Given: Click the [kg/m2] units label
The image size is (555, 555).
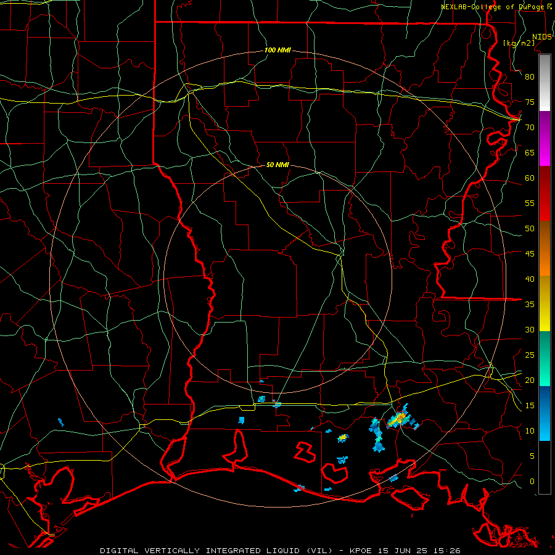Looking at the screenshot, I should (519, 43).
